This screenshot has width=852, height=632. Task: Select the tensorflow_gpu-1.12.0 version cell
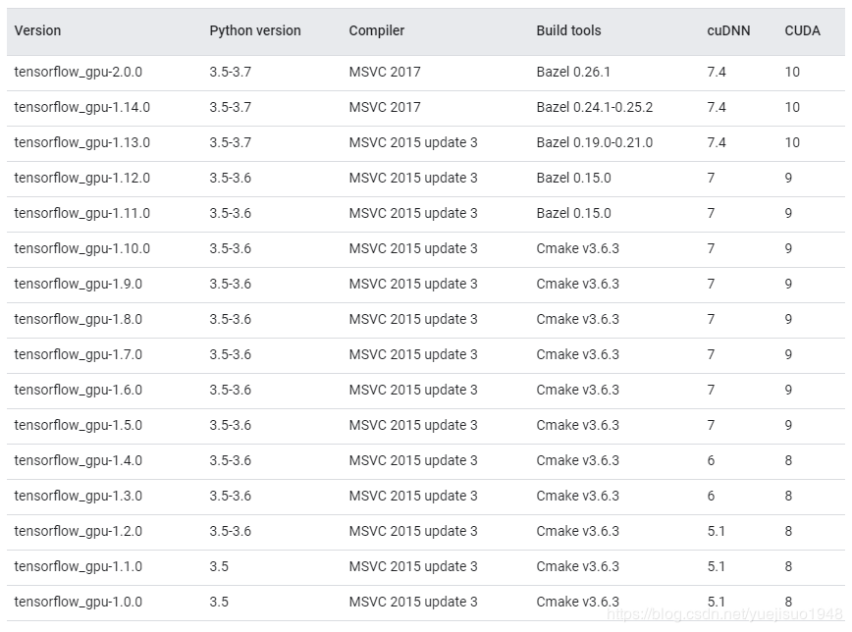tap(82, 178)
